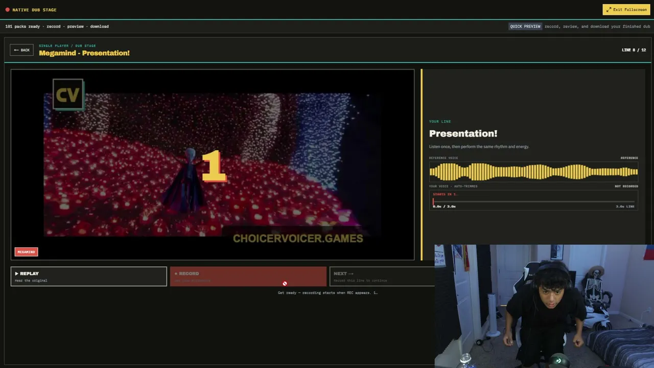Click the CV logo in the video
Image resolution: width=654 pixels, height=368 pixels.
(x=68, y=95)
